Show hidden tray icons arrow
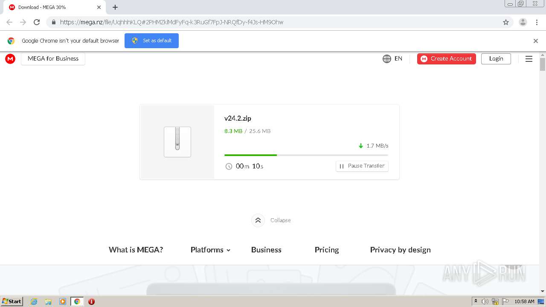 click(476, 301)
